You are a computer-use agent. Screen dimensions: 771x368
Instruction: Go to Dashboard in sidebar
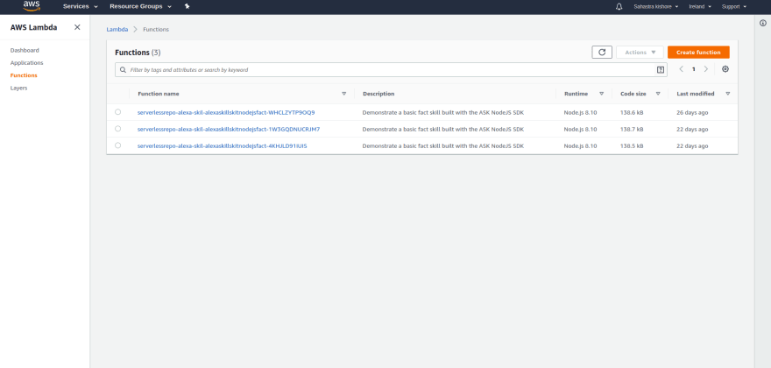point(25,50)
